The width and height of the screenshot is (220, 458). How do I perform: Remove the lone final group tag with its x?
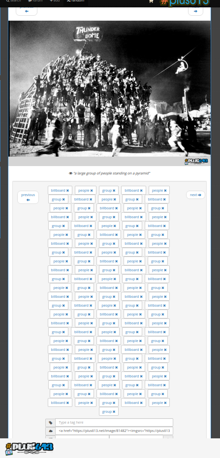(x=114, y=411)
